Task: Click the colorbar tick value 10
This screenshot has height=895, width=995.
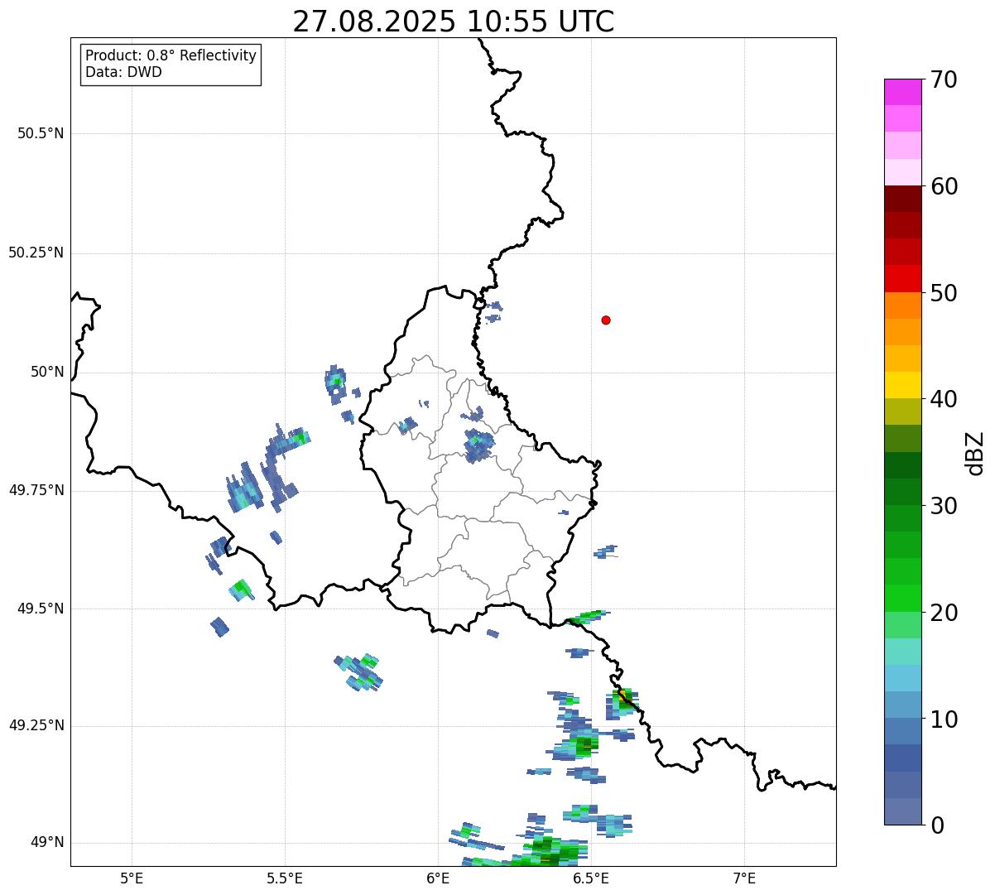Action: pyautogui.click(x=944, y=719)
